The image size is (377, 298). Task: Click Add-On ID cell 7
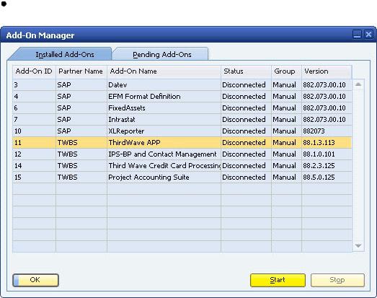click(x=34, y=119)
